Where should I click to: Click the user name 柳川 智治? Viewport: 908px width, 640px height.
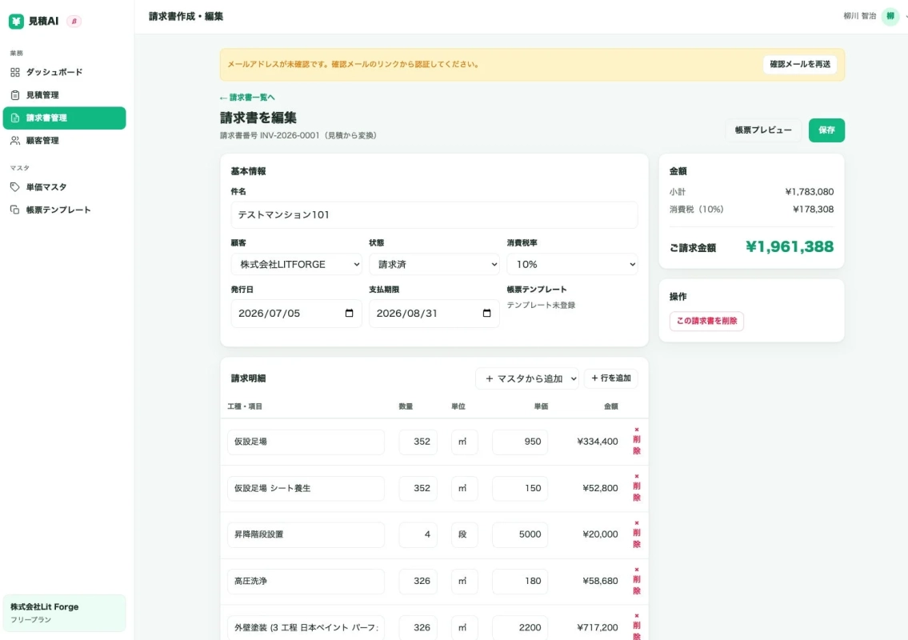859,16
